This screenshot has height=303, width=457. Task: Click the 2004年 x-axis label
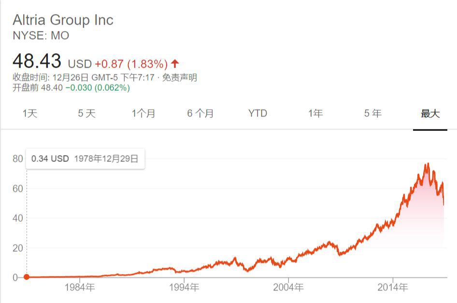[x=287, y=288]
